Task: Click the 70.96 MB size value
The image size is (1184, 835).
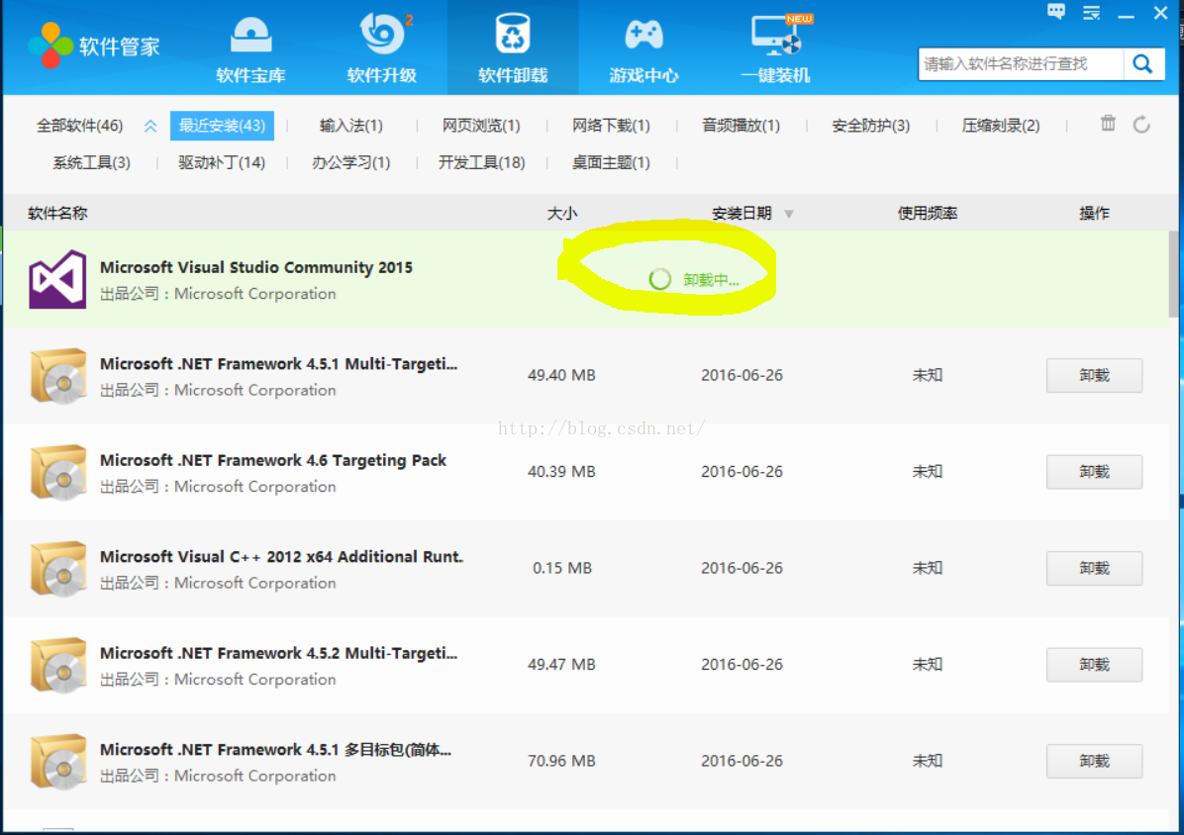Action: coord(561,761)
